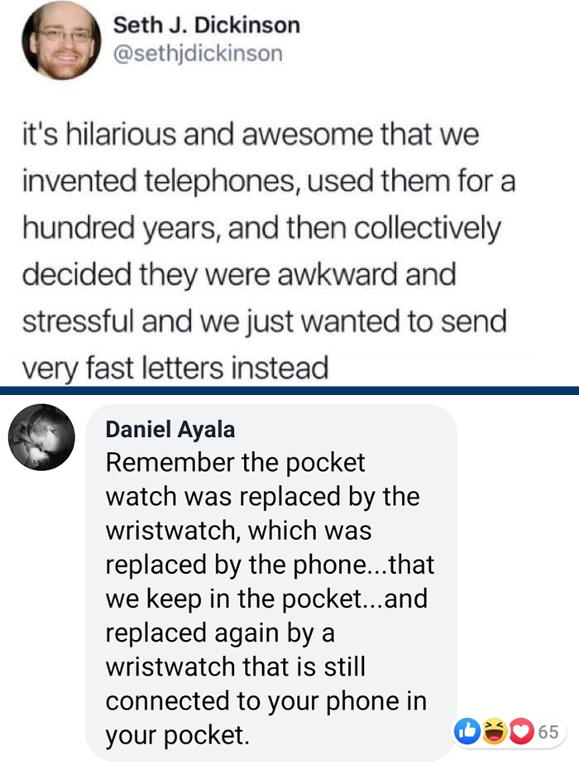Click the final comment line "your pocket."
579x765 pixels.
[x=177, y=734]
